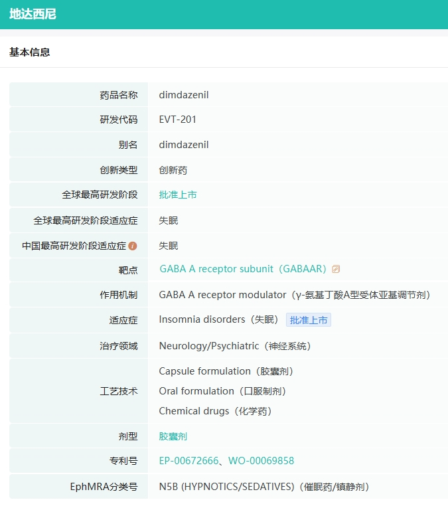The image size is (448, 506).
Task: Click Chemical drugs（化学药）entry
Action: pos(215,411)
